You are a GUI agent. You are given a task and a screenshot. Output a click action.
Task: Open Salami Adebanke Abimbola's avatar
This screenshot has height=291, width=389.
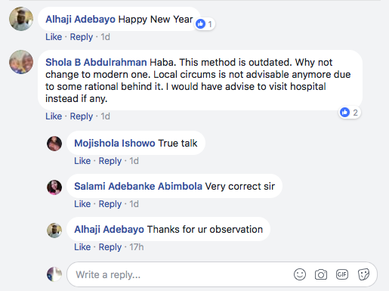[54, 187]
